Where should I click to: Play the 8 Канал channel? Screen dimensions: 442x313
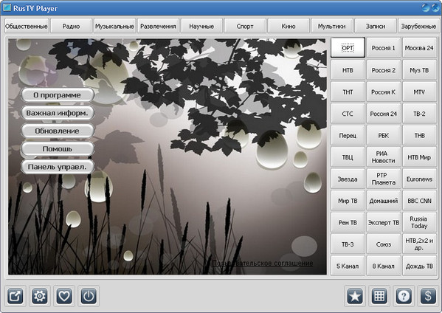tap(384, 266)
